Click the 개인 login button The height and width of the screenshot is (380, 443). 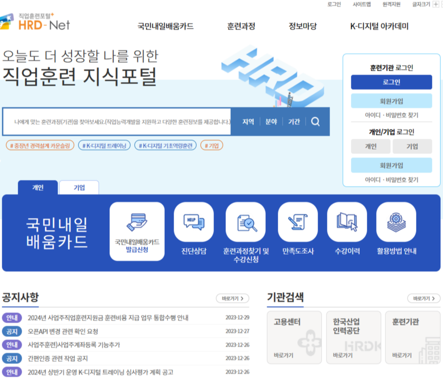point(371,146)
